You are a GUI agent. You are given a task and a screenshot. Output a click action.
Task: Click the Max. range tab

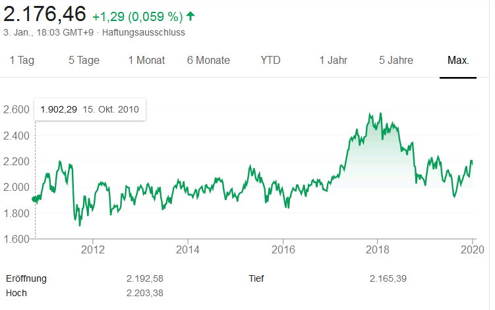click(x=458, y=61)
